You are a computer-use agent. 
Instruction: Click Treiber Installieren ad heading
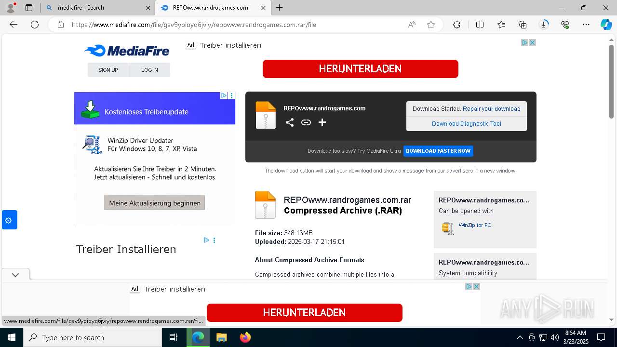tap(126, 249)
